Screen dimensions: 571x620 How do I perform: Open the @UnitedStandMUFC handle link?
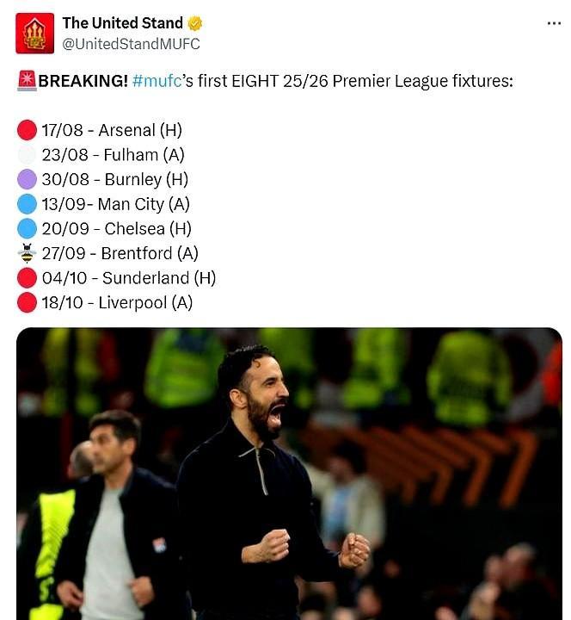[x=131, y=44]
